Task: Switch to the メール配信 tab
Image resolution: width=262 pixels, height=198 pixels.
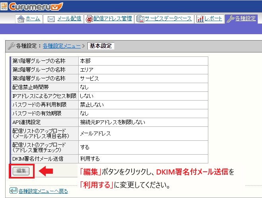Action: (x=69, y=19)
